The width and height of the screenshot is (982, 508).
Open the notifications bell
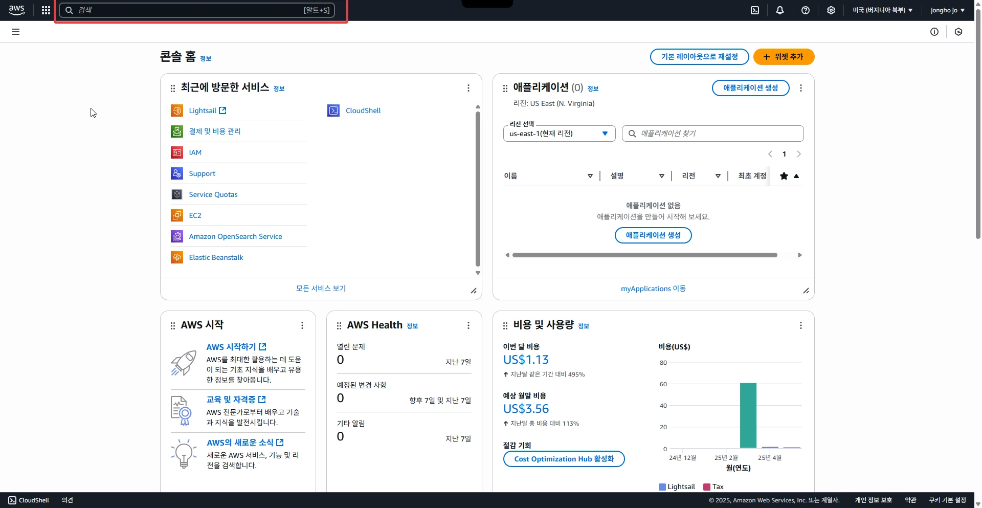(780, 10)
